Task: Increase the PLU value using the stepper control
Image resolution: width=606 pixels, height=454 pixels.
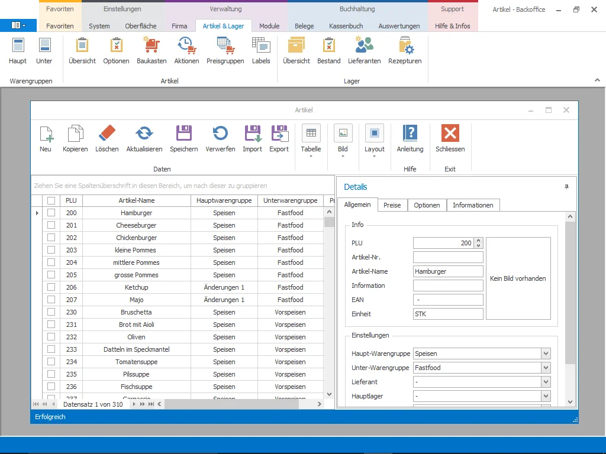Action: coord(479,240)
